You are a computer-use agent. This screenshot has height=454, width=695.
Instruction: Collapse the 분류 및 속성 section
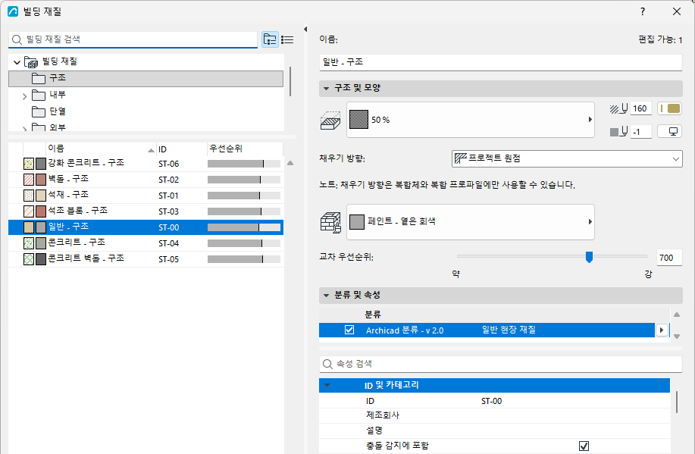(326, 296)
